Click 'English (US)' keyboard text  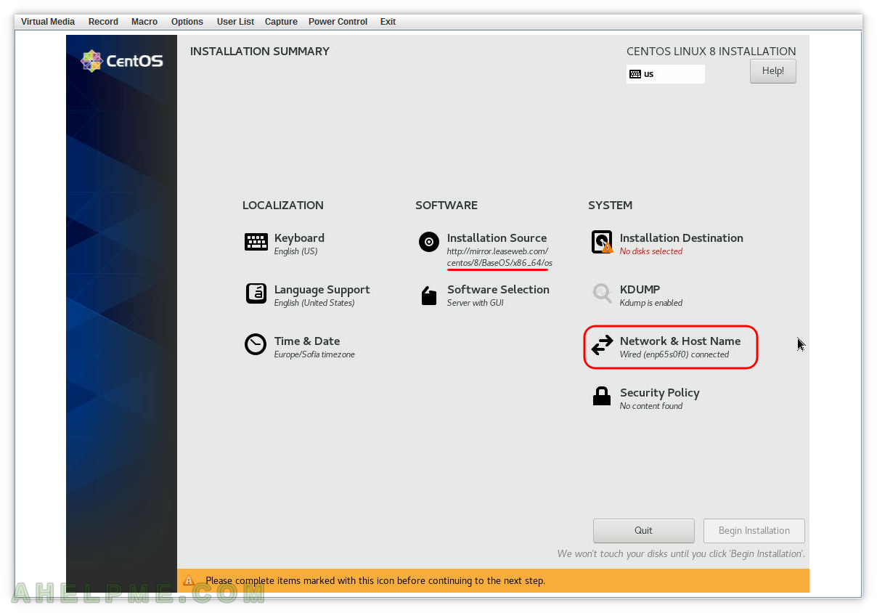point(295,251)
